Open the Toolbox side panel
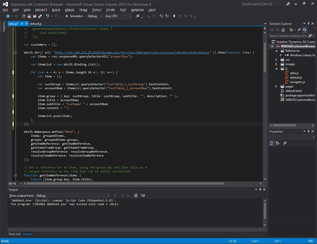The width and height of the screenshot is (317, 244). click(3, 26)
